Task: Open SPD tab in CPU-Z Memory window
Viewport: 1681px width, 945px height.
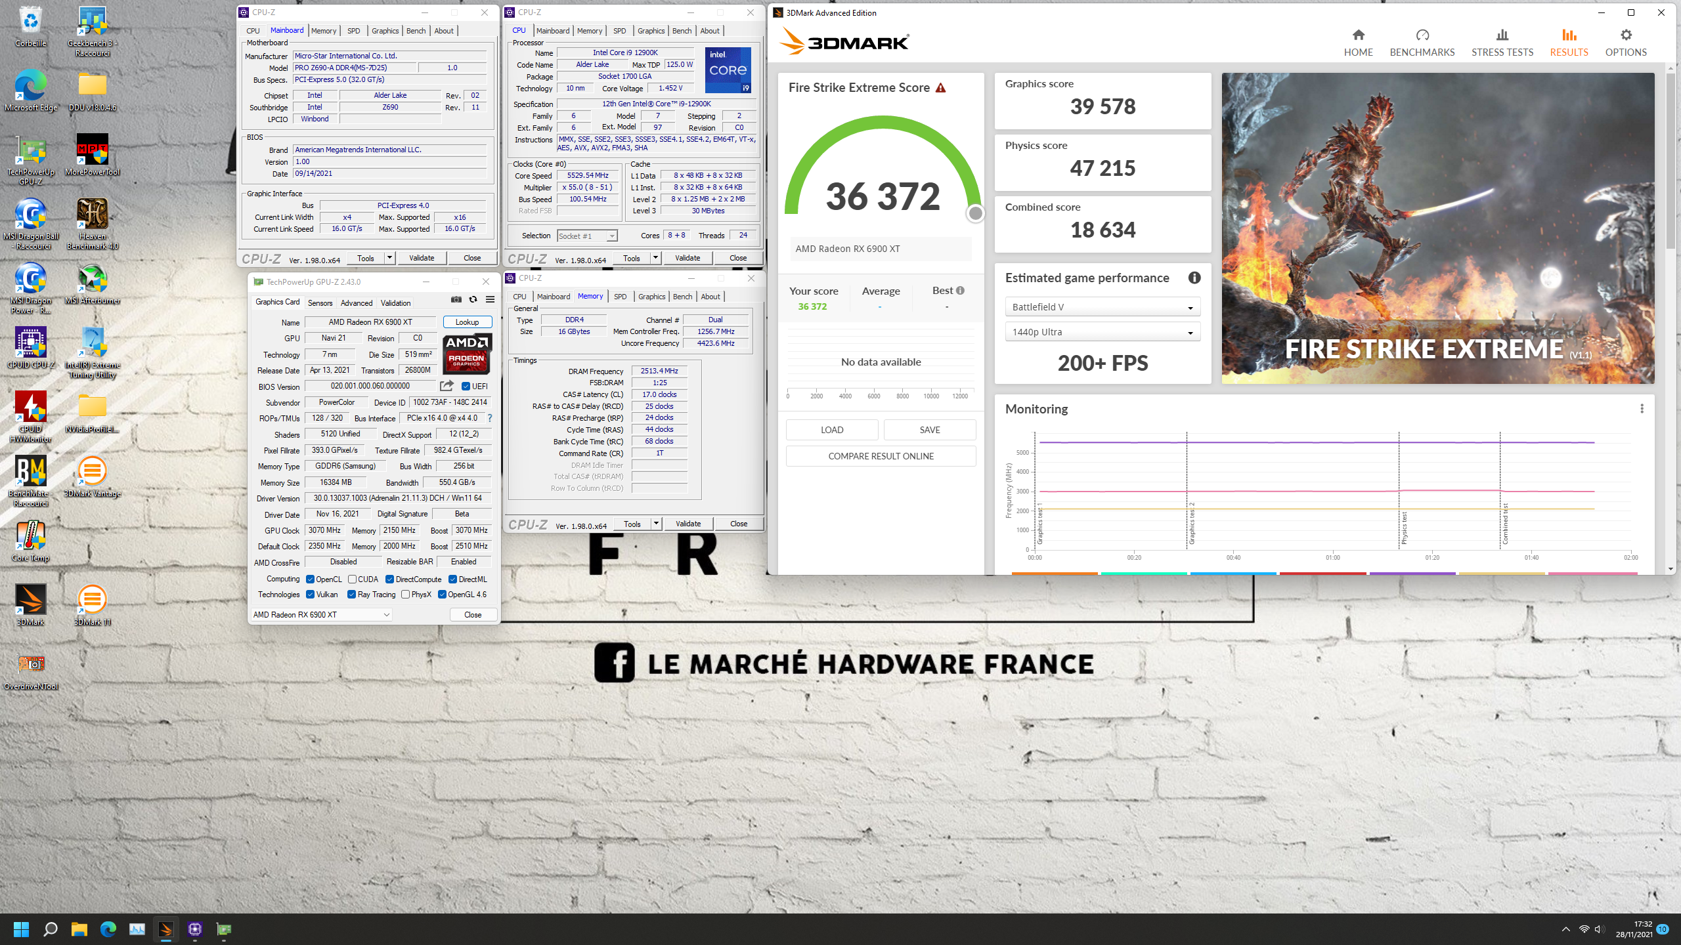Action: tap(620, 297)
